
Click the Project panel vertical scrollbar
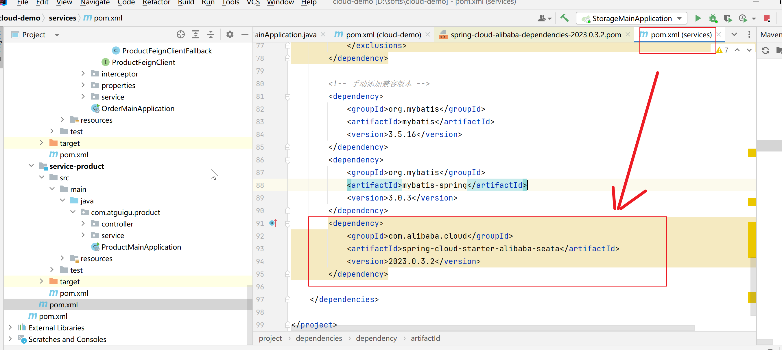click(250, 315)
